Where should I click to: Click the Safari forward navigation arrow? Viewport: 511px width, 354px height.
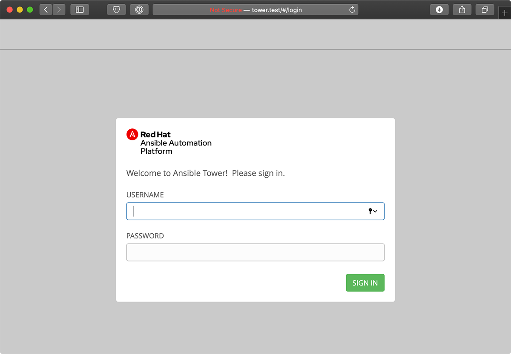point(59,9)
